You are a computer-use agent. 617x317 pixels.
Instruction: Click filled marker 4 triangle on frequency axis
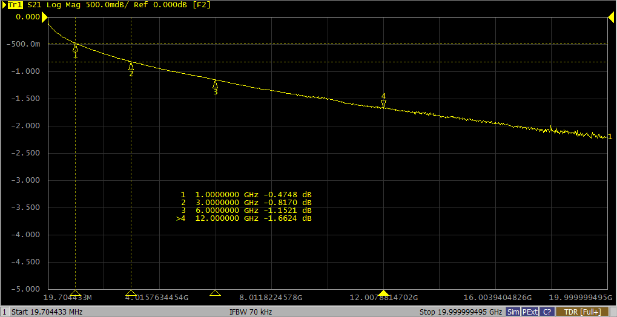(383, 293)
